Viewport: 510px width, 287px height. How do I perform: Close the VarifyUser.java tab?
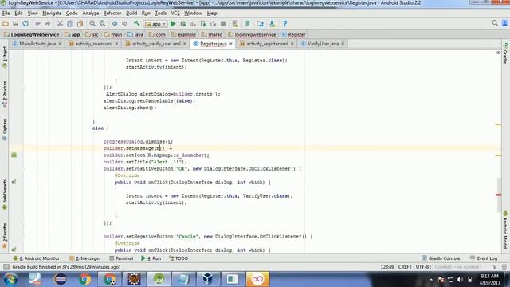coord(343,44)
